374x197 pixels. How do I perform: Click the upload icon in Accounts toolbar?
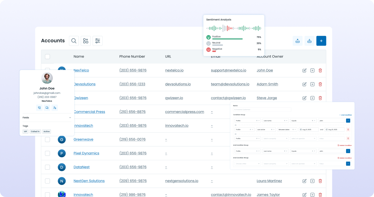pos(297,41)
